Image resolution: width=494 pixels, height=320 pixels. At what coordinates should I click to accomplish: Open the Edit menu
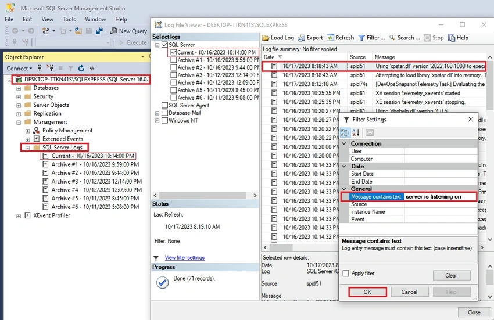pyautogui.click(x=27, y=19)
